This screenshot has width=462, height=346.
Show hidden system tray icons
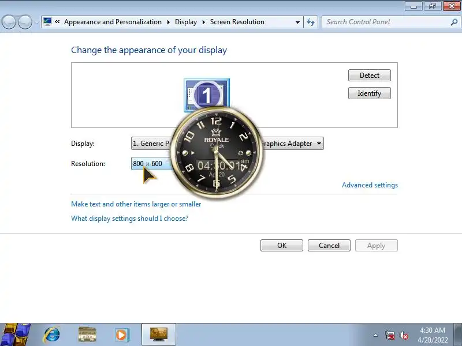(x=376, y=335)
